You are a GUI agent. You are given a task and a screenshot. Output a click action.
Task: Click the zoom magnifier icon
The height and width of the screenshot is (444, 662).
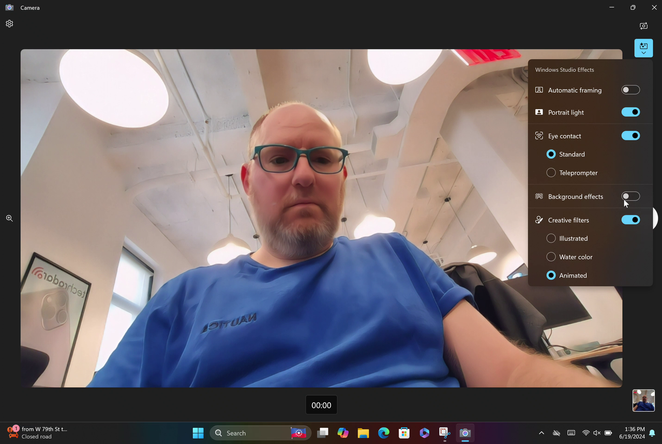[x=9, y=218]
